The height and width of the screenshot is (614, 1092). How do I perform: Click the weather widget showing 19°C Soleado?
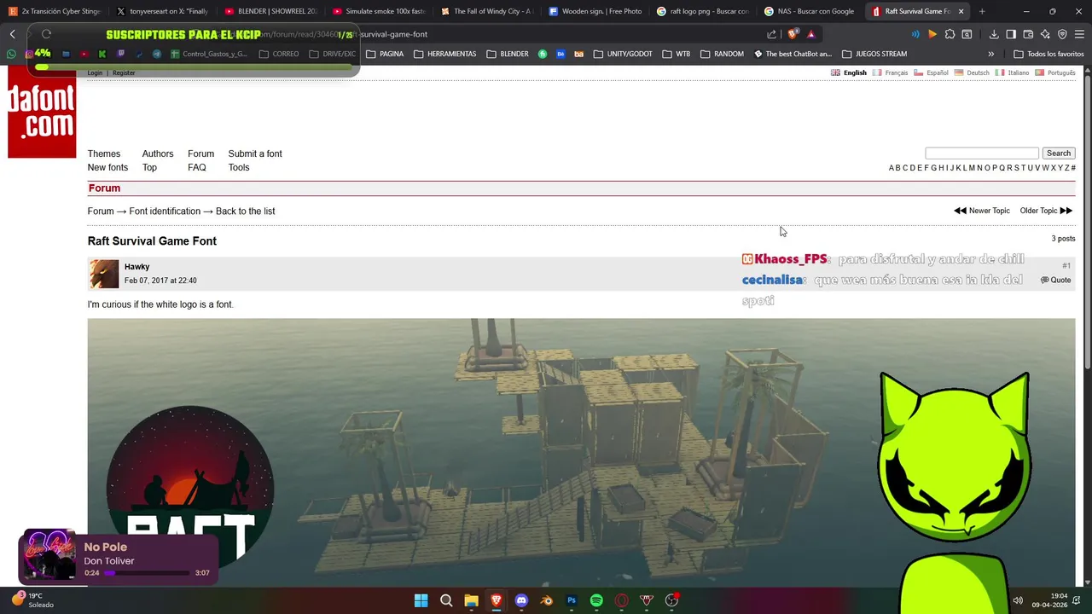point(33,600)
